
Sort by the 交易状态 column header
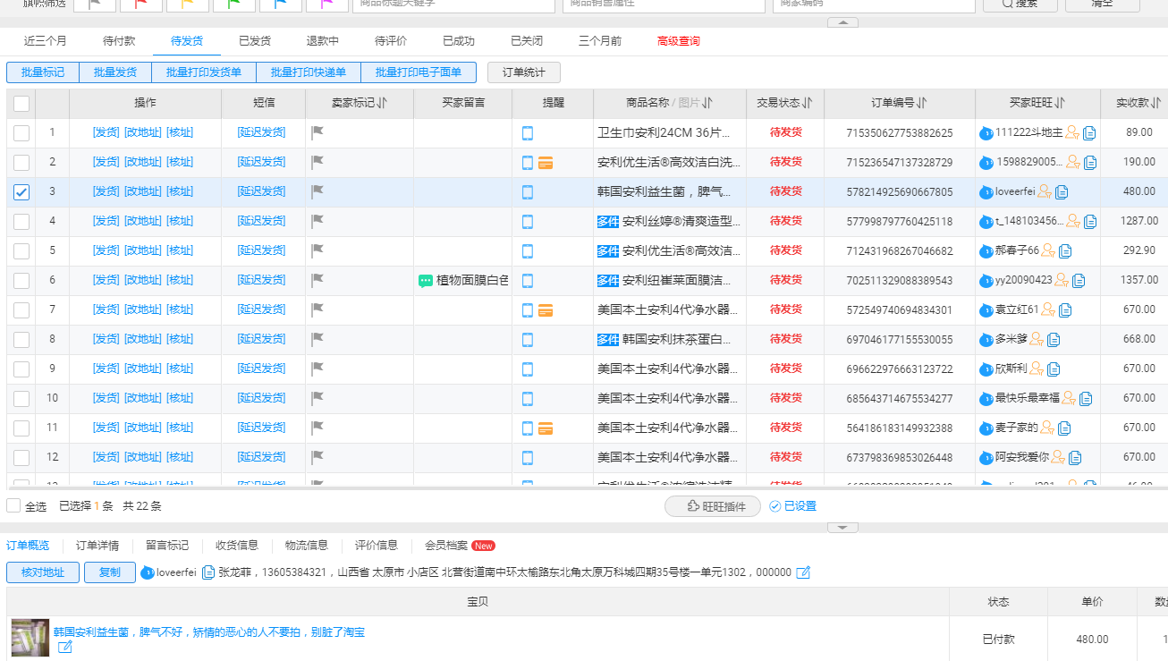784,103
